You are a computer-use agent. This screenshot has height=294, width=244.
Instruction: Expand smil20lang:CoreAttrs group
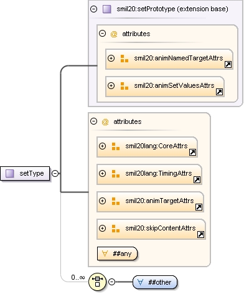coord(102,146)
